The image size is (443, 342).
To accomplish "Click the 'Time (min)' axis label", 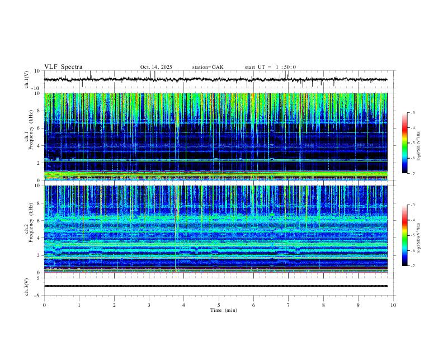I will pos(224,310).
